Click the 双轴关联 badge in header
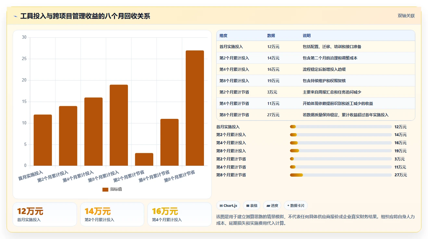Screen dimensions: 428x239 point(406,16)
